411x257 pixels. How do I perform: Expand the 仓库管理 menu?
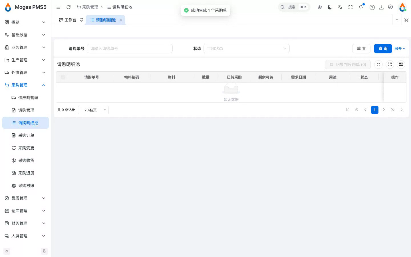click(x=25, y=211)
